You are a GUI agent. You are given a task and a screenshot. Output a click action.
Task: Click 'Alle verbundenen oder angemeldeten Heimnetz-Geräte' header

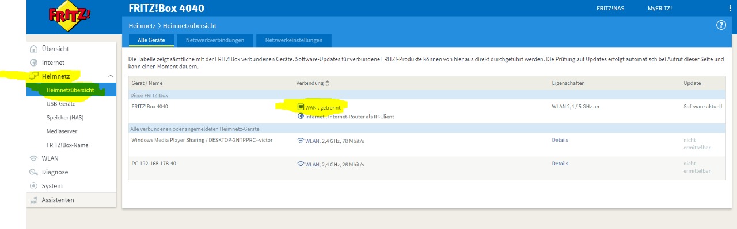point(195,129)
